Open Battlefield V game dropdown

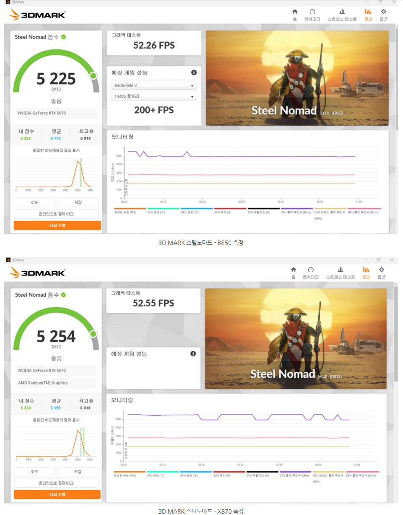tap(154, 86)
